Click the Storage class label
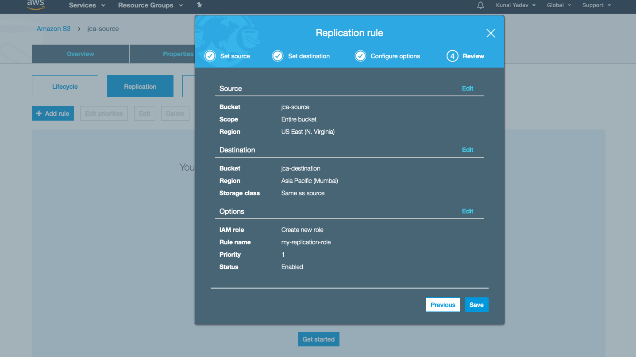 coord(239,193)
